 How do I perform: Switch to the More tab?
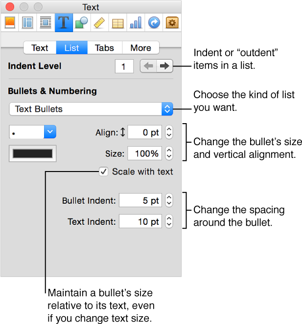[140, 48]
